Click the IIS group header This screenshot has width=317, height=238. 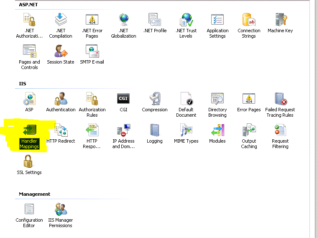pyautogui.click(x=23, y=84)
